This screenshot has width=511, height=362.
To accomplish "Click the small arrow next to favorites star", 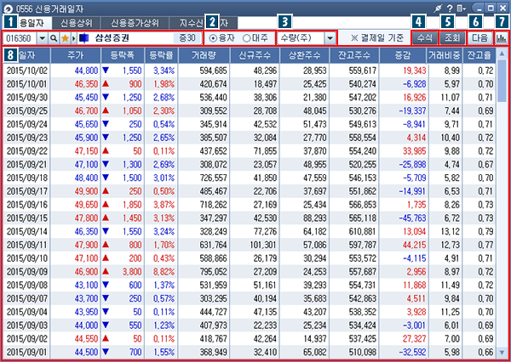I will pyautogui.click(x=73, y=38).
